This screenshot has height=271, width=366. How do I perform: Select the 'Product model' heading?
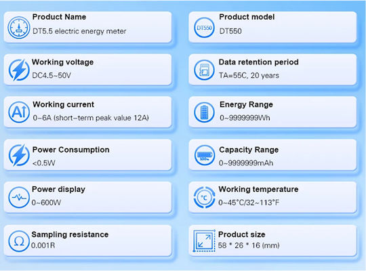(x=247, y=17)
